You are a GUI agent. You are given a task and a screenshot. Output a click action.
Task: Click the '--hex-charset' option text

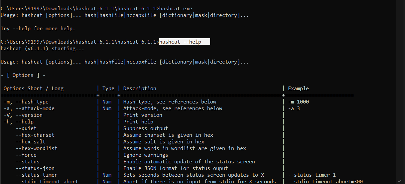click(35, 135)
